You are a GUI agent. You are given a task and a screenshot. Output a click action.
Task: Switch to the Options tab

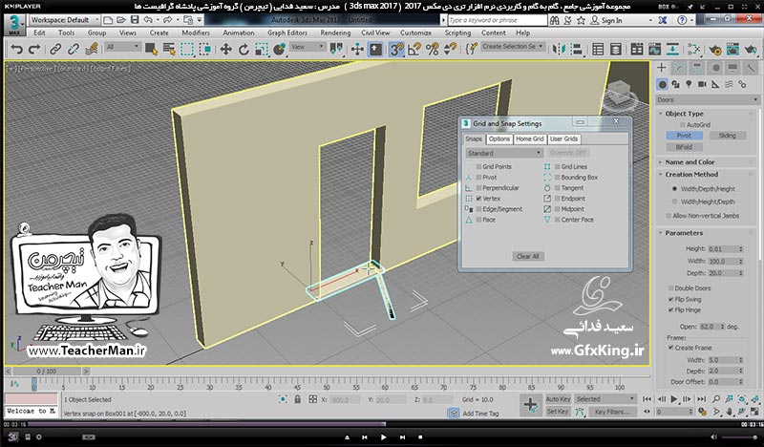[x=499, y=138]
